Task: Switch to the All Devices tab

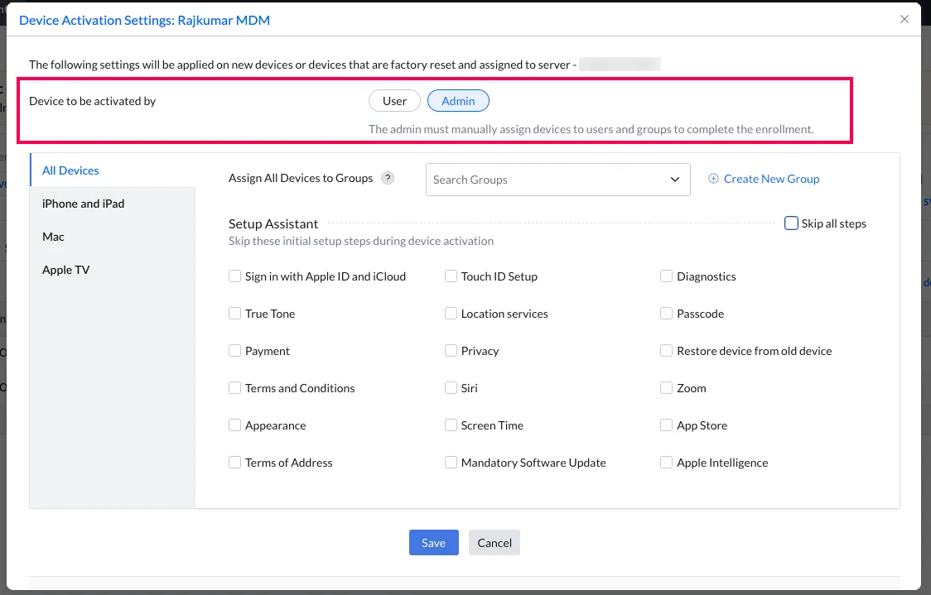Action: tap(112, 170)
